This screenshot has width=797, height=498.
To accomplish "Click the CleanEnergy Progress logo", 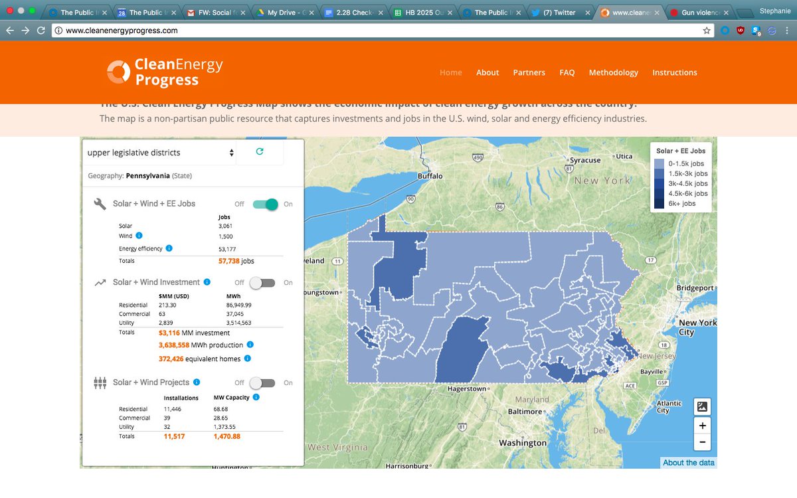I will click(x=165, y=72).
